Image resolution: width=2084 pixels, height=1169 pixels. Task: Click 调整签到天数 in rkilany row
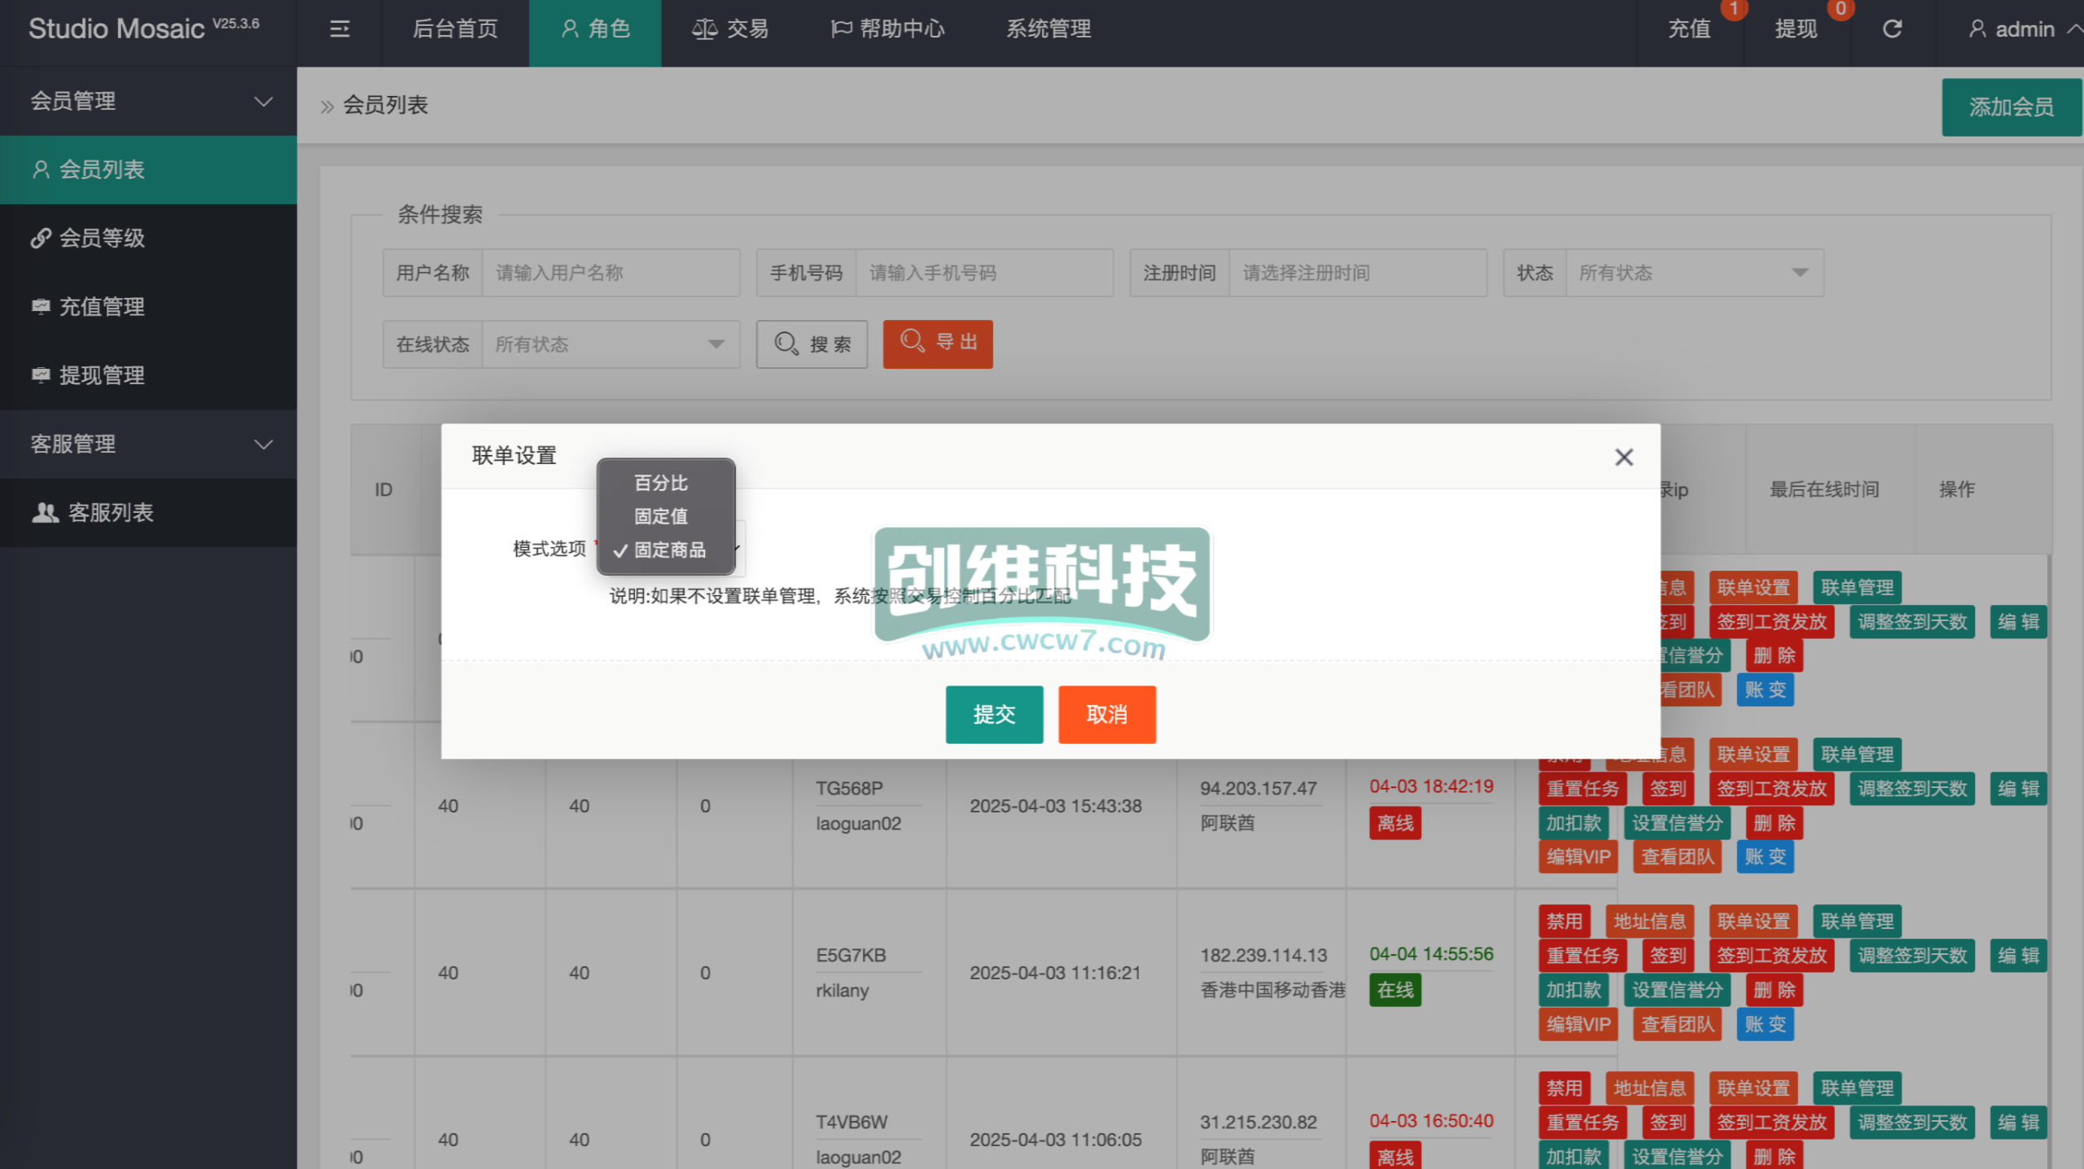1912,956
